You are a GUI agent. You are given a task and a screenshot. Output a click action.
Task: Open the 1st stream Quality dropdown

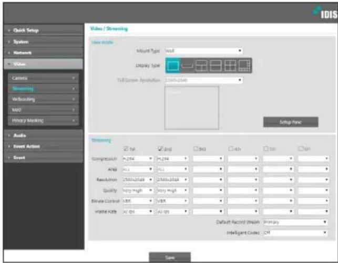tap(138, 190)
